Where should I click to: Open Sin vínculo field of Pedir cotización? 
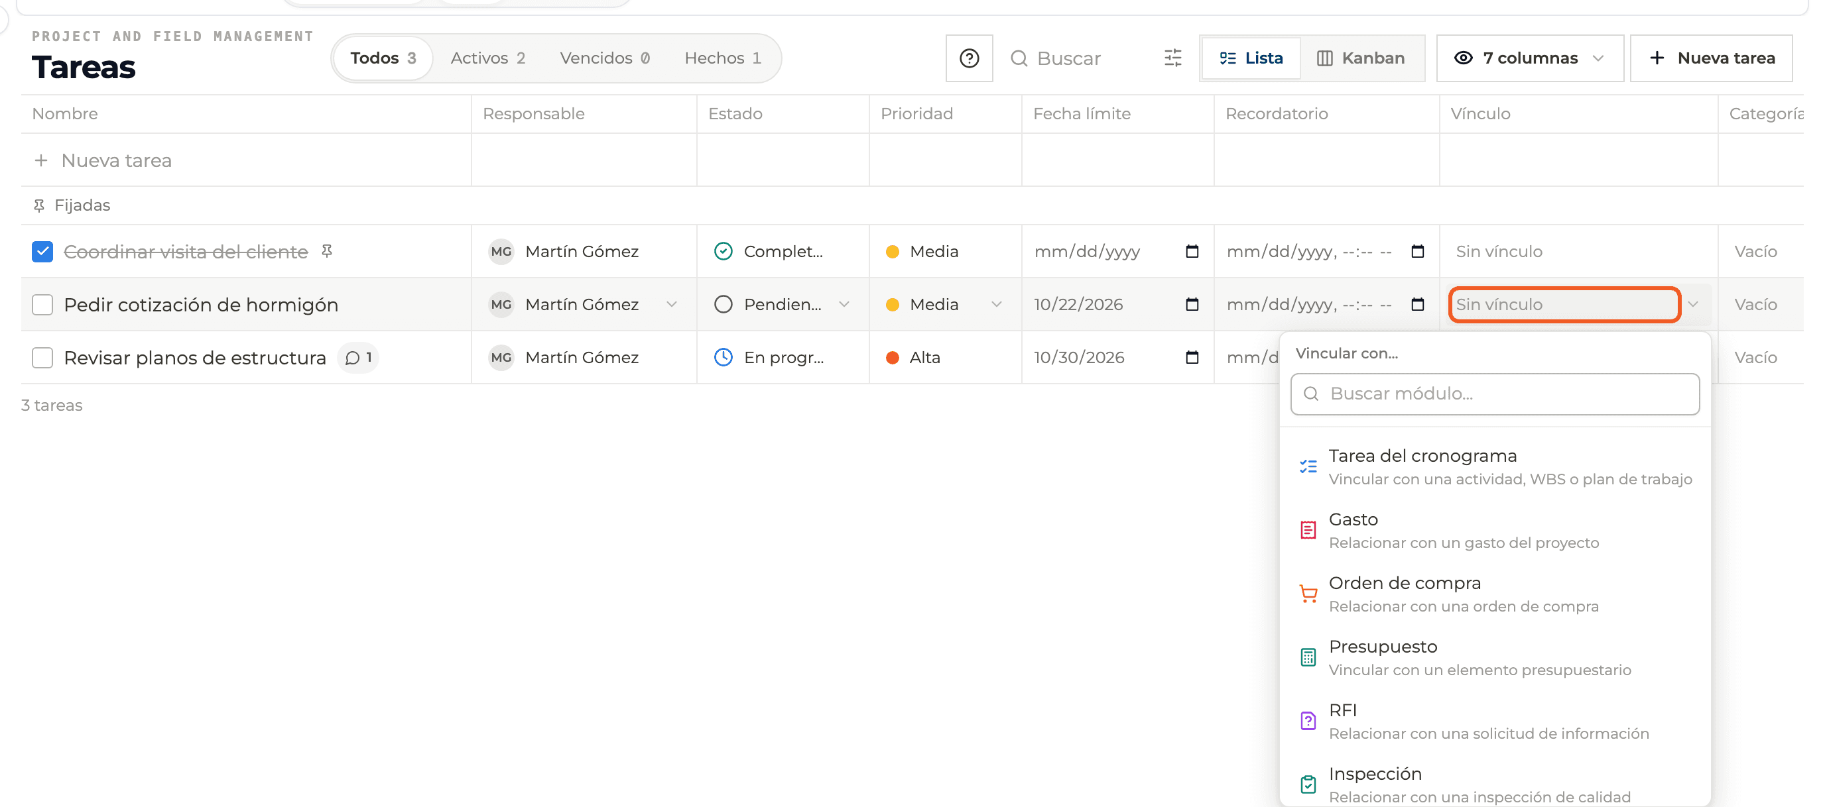[1564, 304]
